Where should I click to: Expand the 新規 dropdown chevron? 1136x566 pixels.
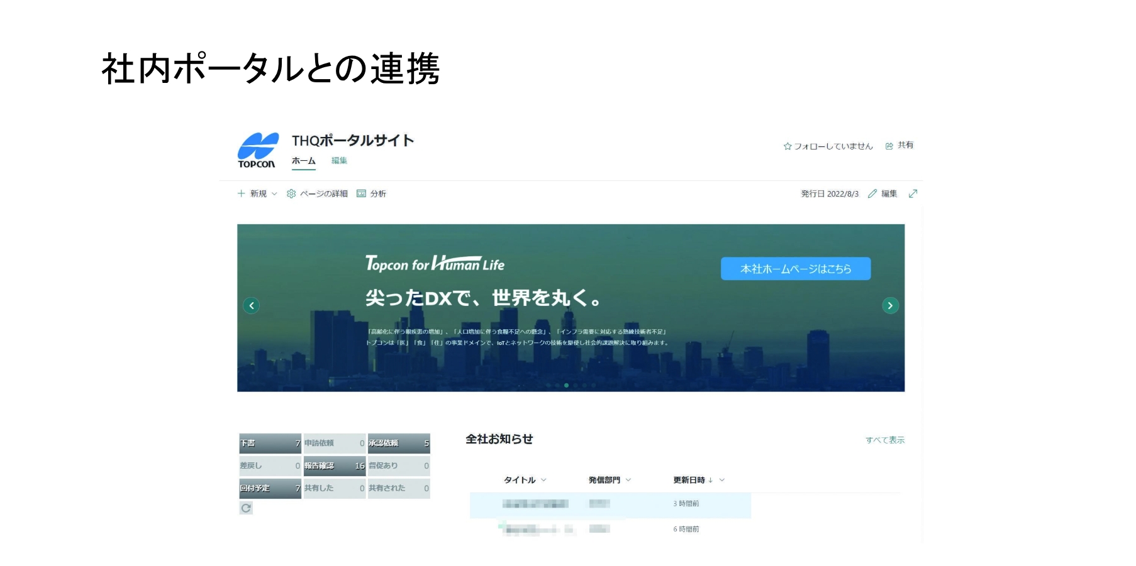point(274,194)
